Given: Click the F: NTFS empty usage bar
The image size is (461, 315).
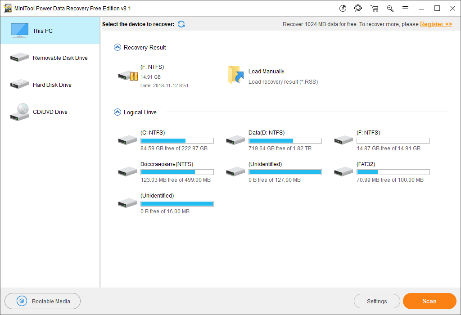Looking at the screenshot, I should tap(393, 141).
